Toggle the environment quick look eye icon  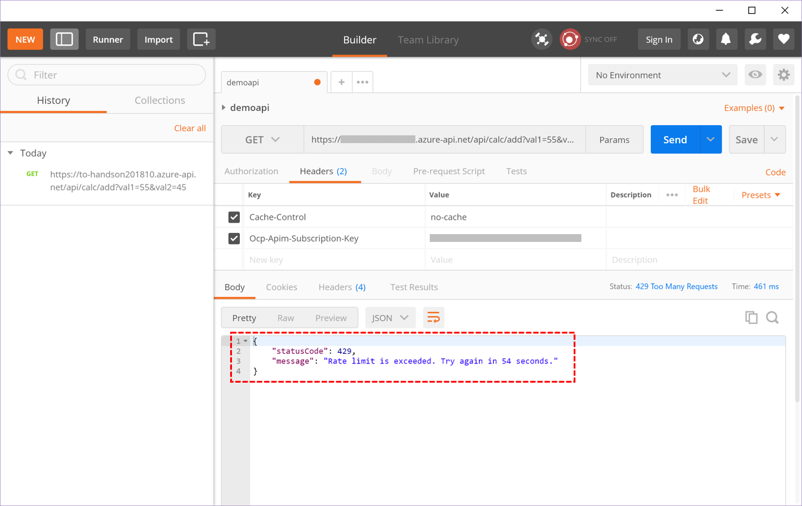point(755,74)
